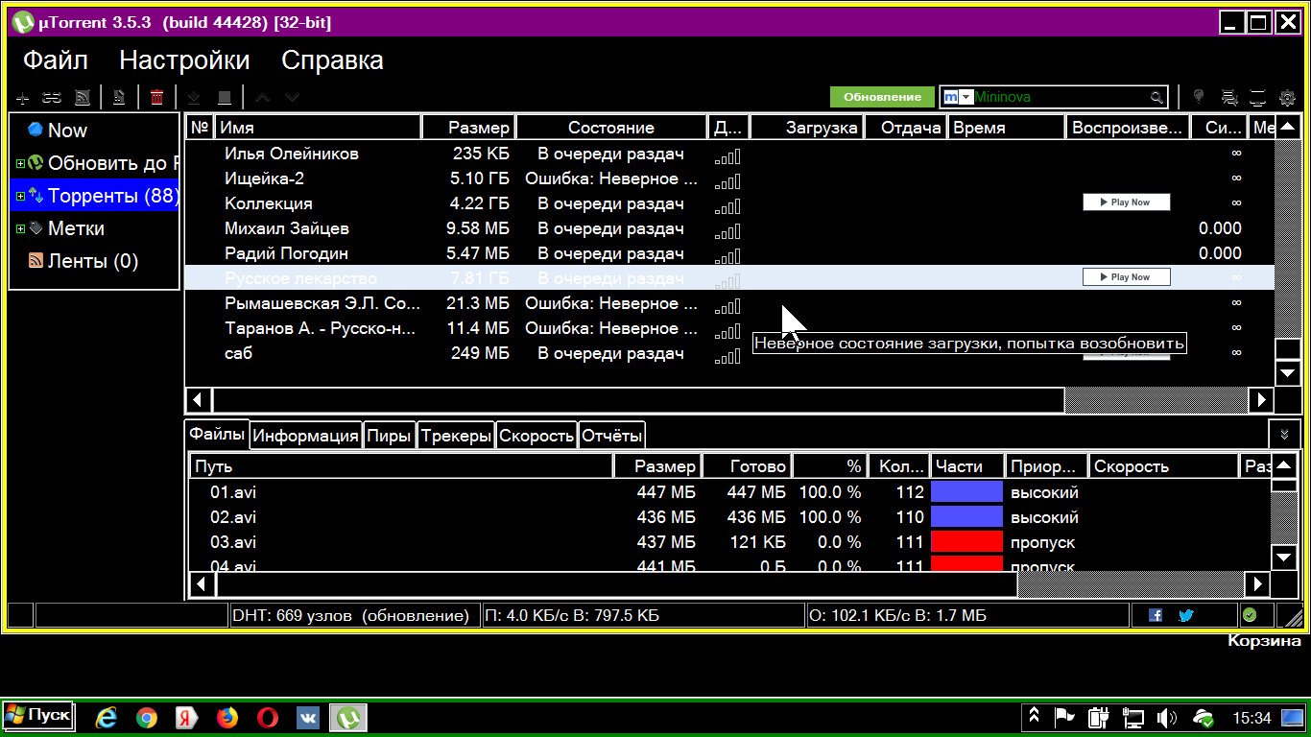The height and width of the screenshot is (737, 1311).
Task: Open Chrome from the taskbar
Action: 146,717
